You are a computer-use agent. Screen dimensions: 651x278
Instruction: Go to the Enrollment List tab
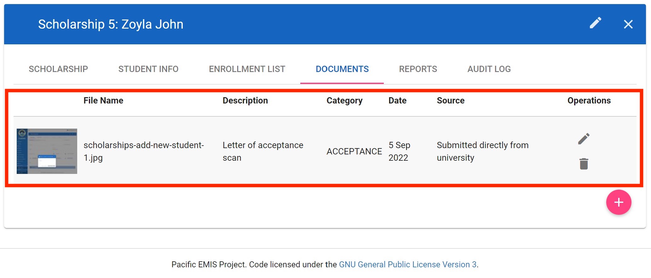tap(247, 69)
